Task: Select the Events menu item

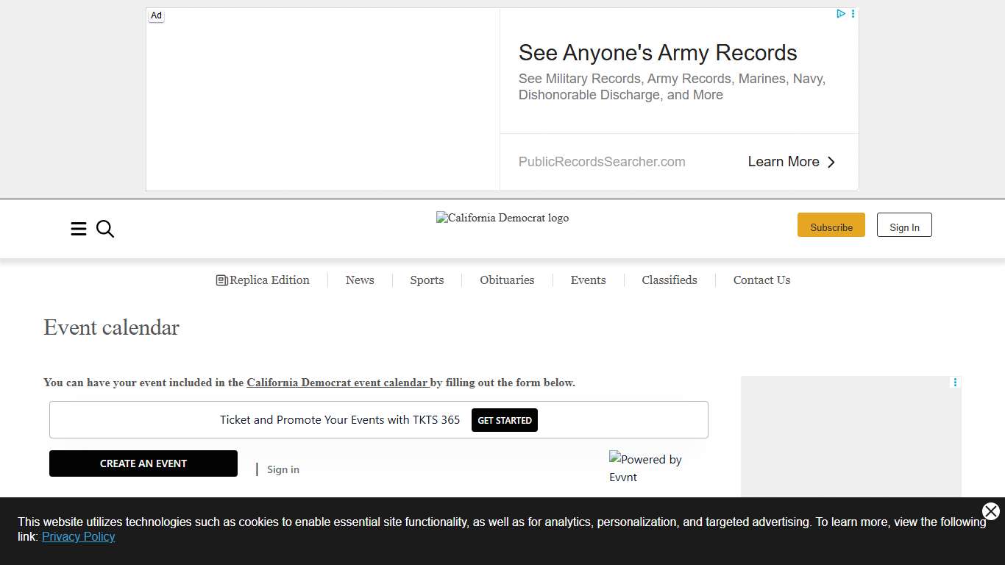Action: tap(588, 280)
